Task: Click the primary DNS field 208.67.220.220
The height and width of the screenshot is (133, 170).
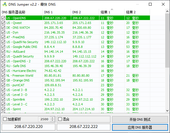Action: tap(29, 127)
